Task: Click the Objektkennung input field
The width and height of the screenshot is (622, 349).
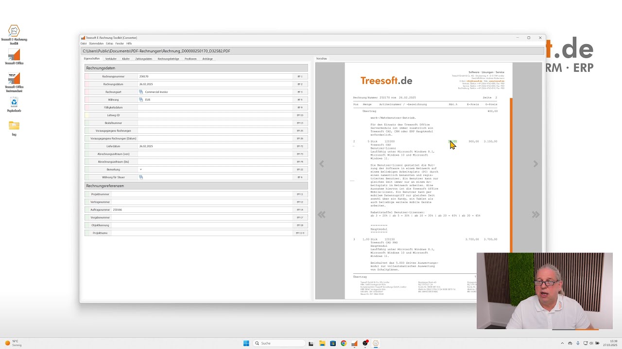Action: 203,225
